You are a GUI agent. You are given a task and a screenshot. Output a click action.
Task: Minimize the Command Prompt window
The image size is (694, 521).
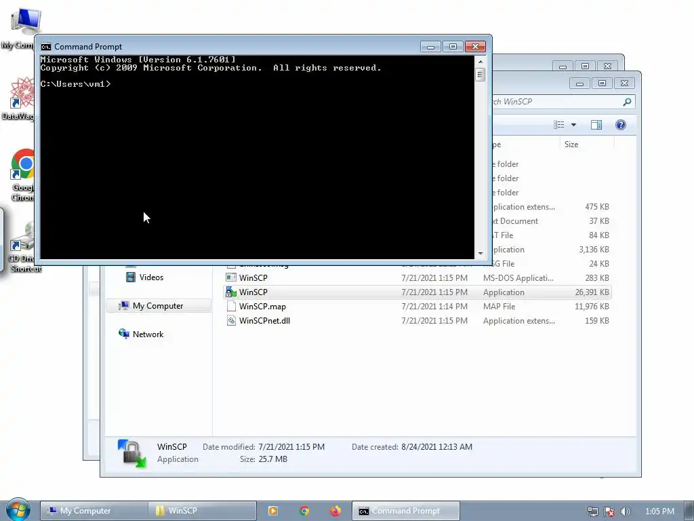(x=430, y=47)
